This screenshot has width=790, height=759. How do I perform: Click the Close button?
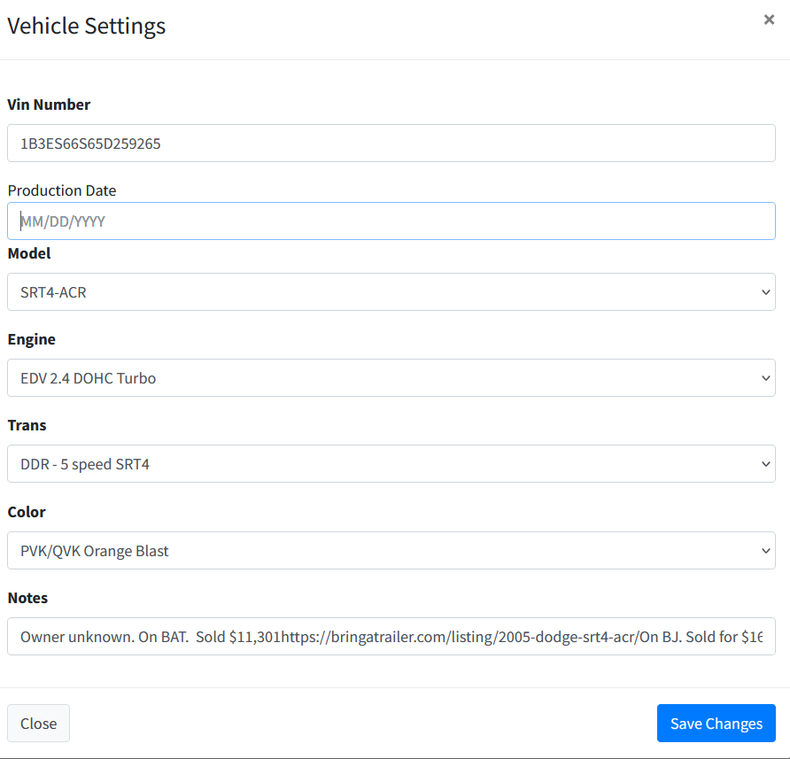[38, 723]
